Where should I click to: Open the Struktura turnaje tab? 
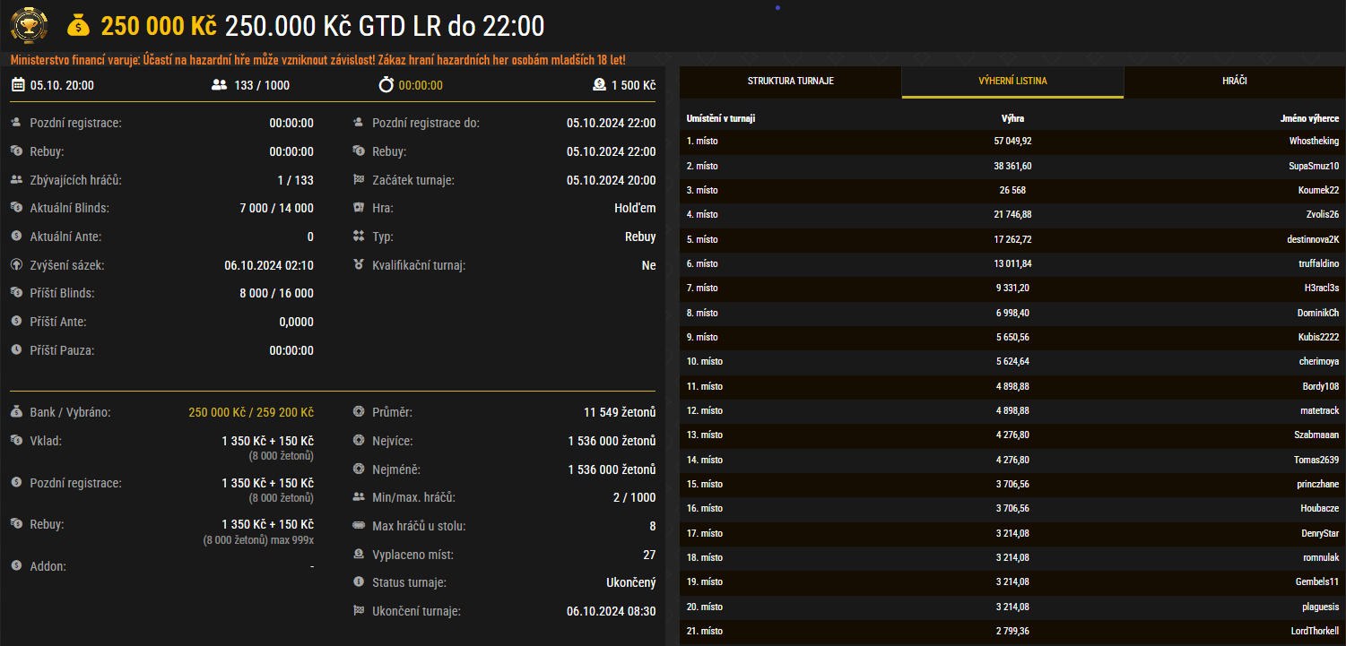pos(791,81)
